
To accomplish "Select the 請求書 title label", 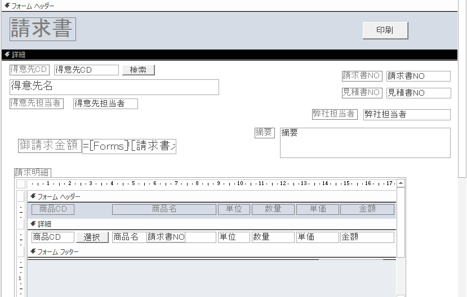I will [43, 29].
